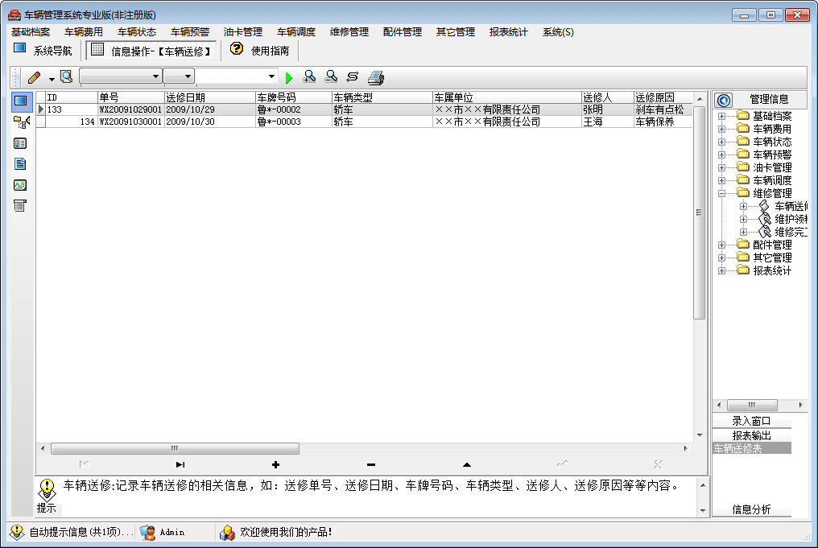Collapse the 维修管理 tree folder
The image size is (818, 548).
[721, 193]
